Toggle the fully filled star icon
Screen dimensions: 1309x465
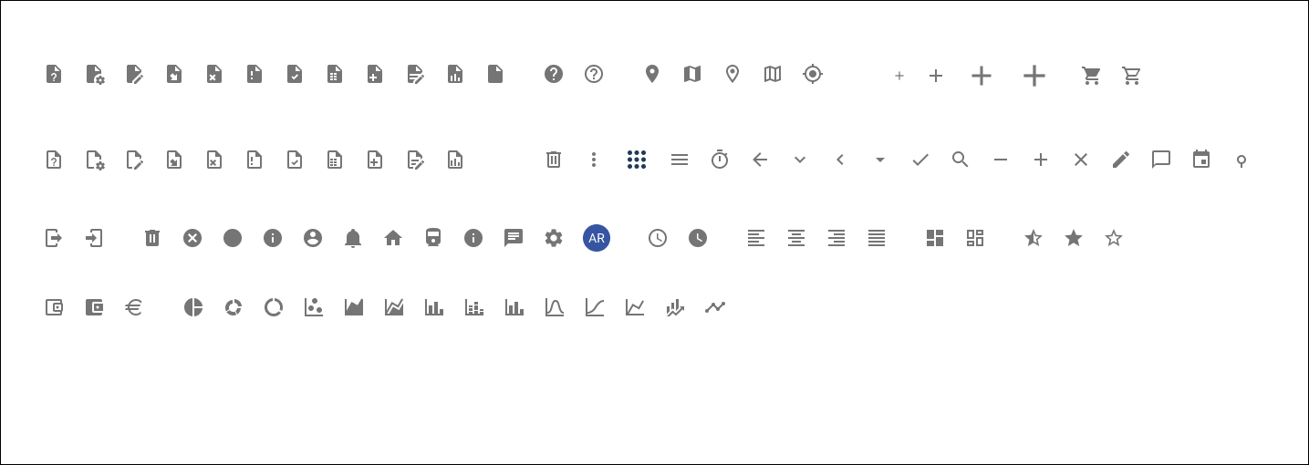point(1074,238)
